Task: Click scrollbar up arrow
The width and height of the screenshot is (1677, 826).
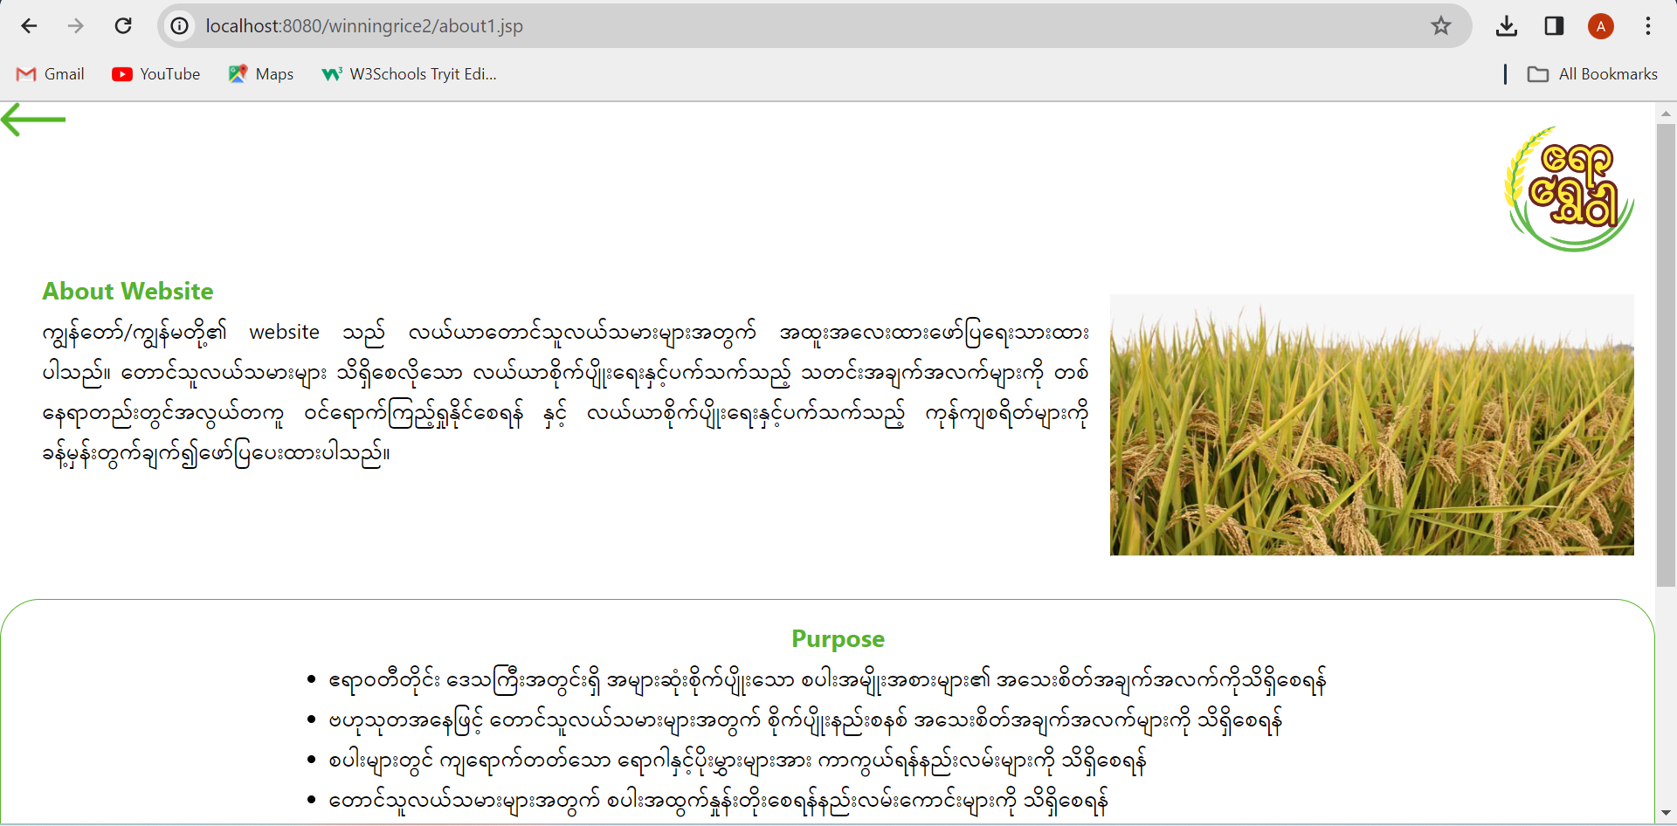Action: 1666,114
